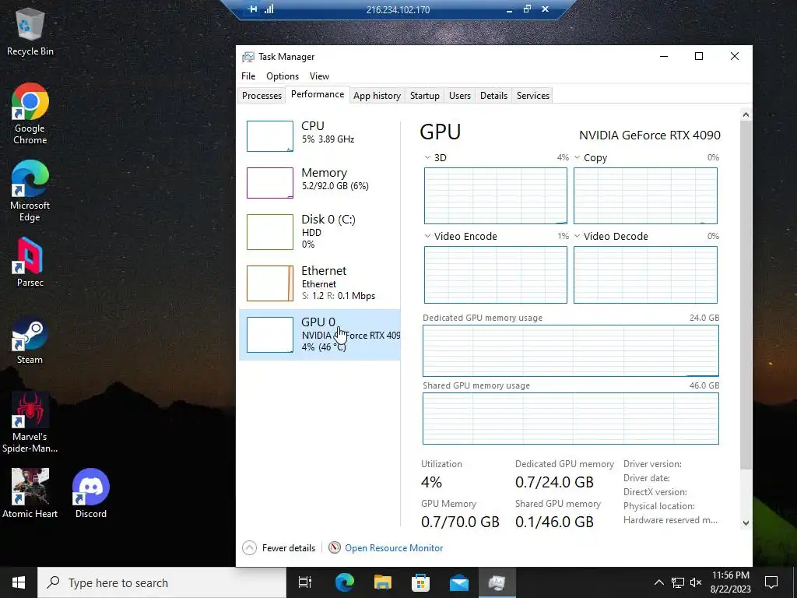
Task: Click the Windows Start button
Action: [19, 582]
